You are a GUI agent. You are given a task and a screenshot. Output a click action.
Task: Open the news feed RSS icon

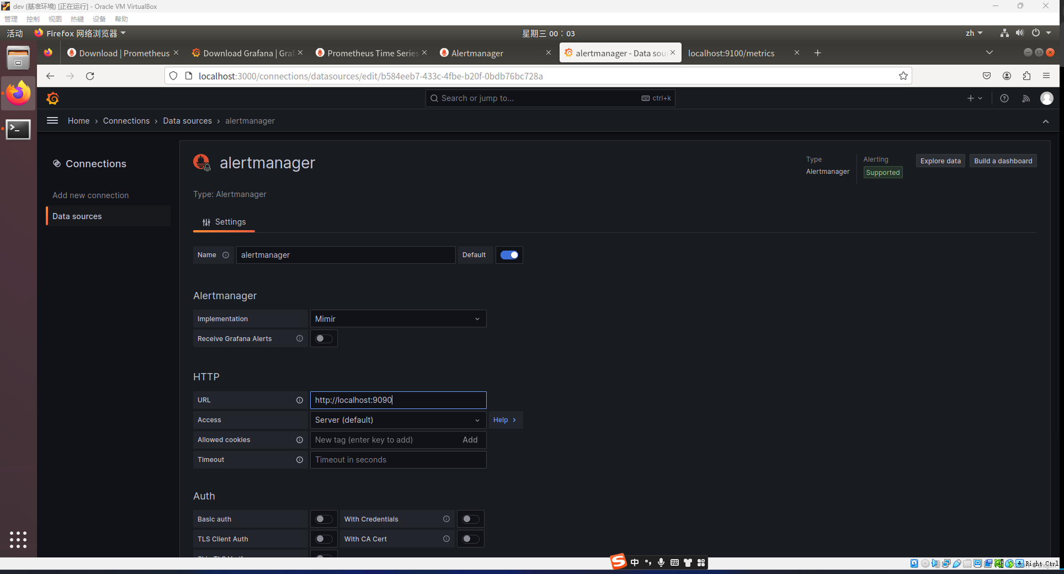point(1026,98)
